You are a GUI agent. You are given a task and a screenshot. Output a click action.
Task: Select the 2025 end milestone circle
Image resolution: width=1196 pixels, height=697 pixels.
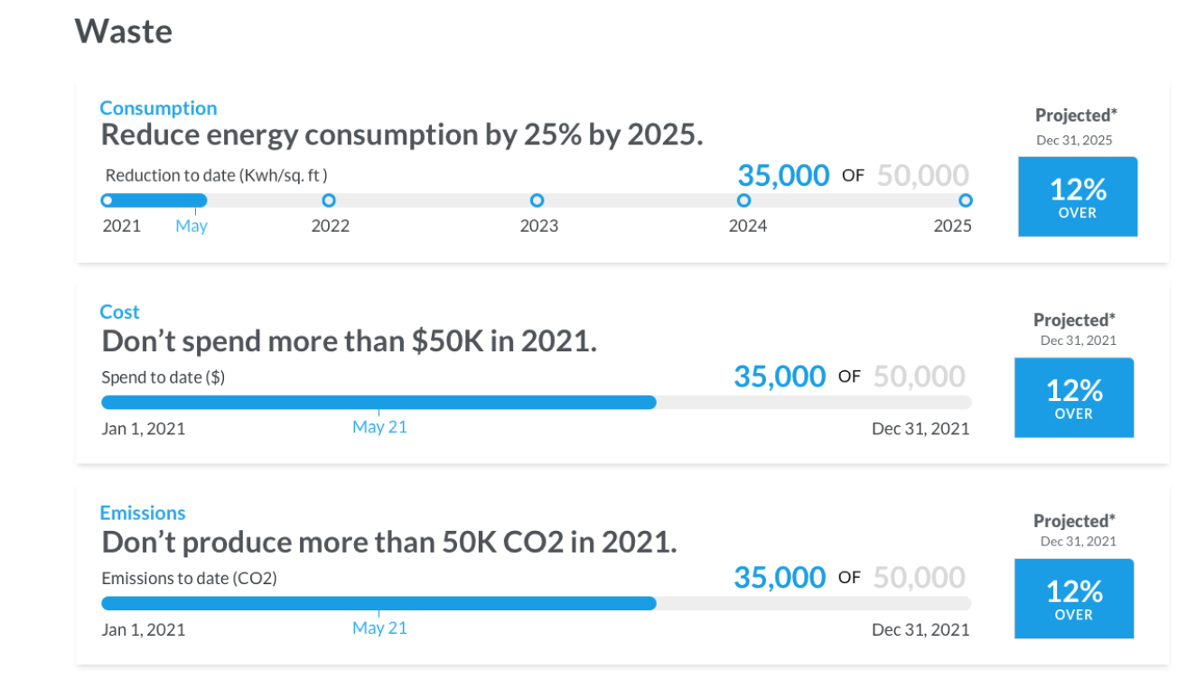(965, 200)
